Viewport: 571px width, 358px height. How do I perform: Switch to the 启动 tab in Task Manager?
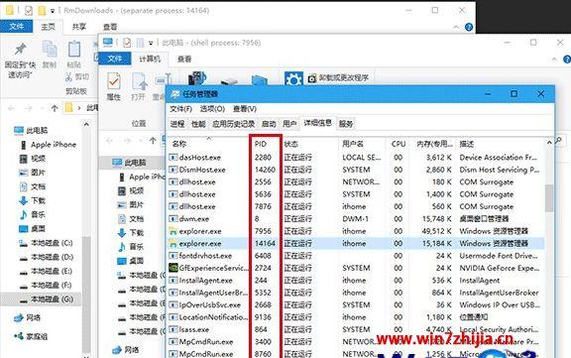click(x=269, y=124)
